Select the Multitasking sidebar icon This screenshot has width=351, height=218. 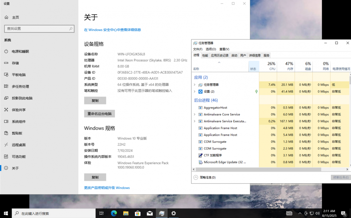click(x=6, y=86)
